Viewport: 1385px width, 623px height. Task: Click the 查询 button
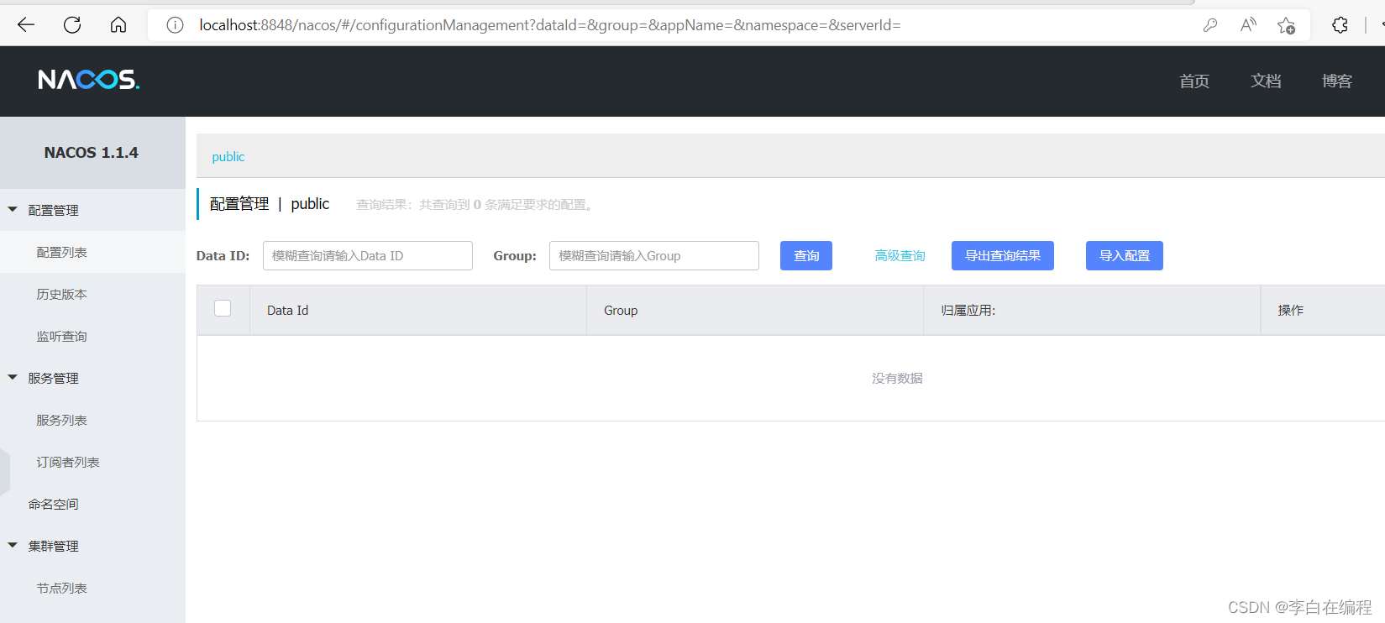click(x=806, y=255)
